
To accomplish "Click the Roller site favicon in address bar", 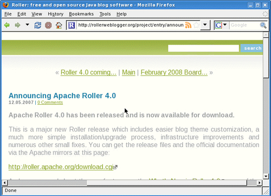I will (72, 25).
